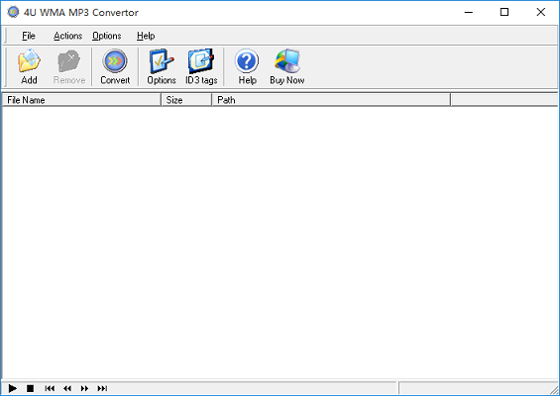Open the File menu
The width and height of the screenshot is (560, 396).
(x=29, y=36)
